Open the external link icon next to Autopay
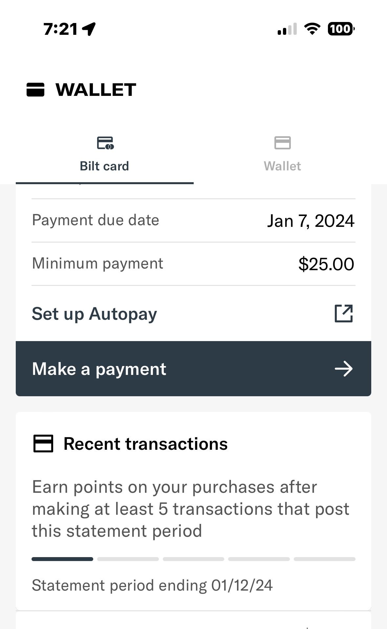 [x=343, y=314]
